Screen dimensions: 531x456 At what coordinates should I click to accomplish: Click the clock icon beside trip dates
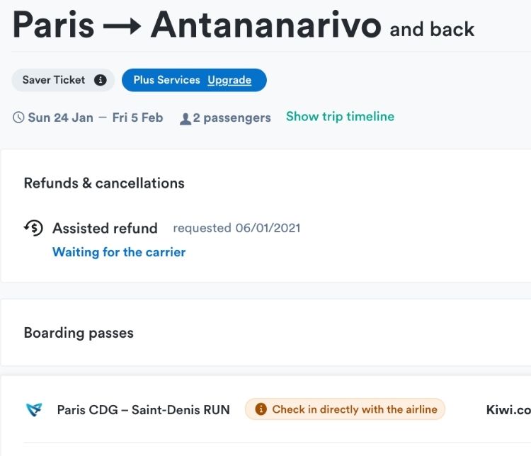coord(18,118)
